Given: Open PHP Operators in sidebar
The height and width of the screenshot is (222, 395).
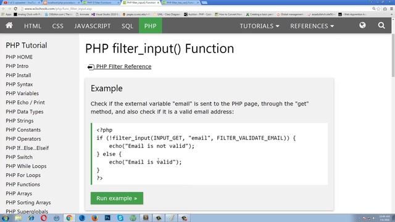Looking at the screenshot, I should [23, 139].
